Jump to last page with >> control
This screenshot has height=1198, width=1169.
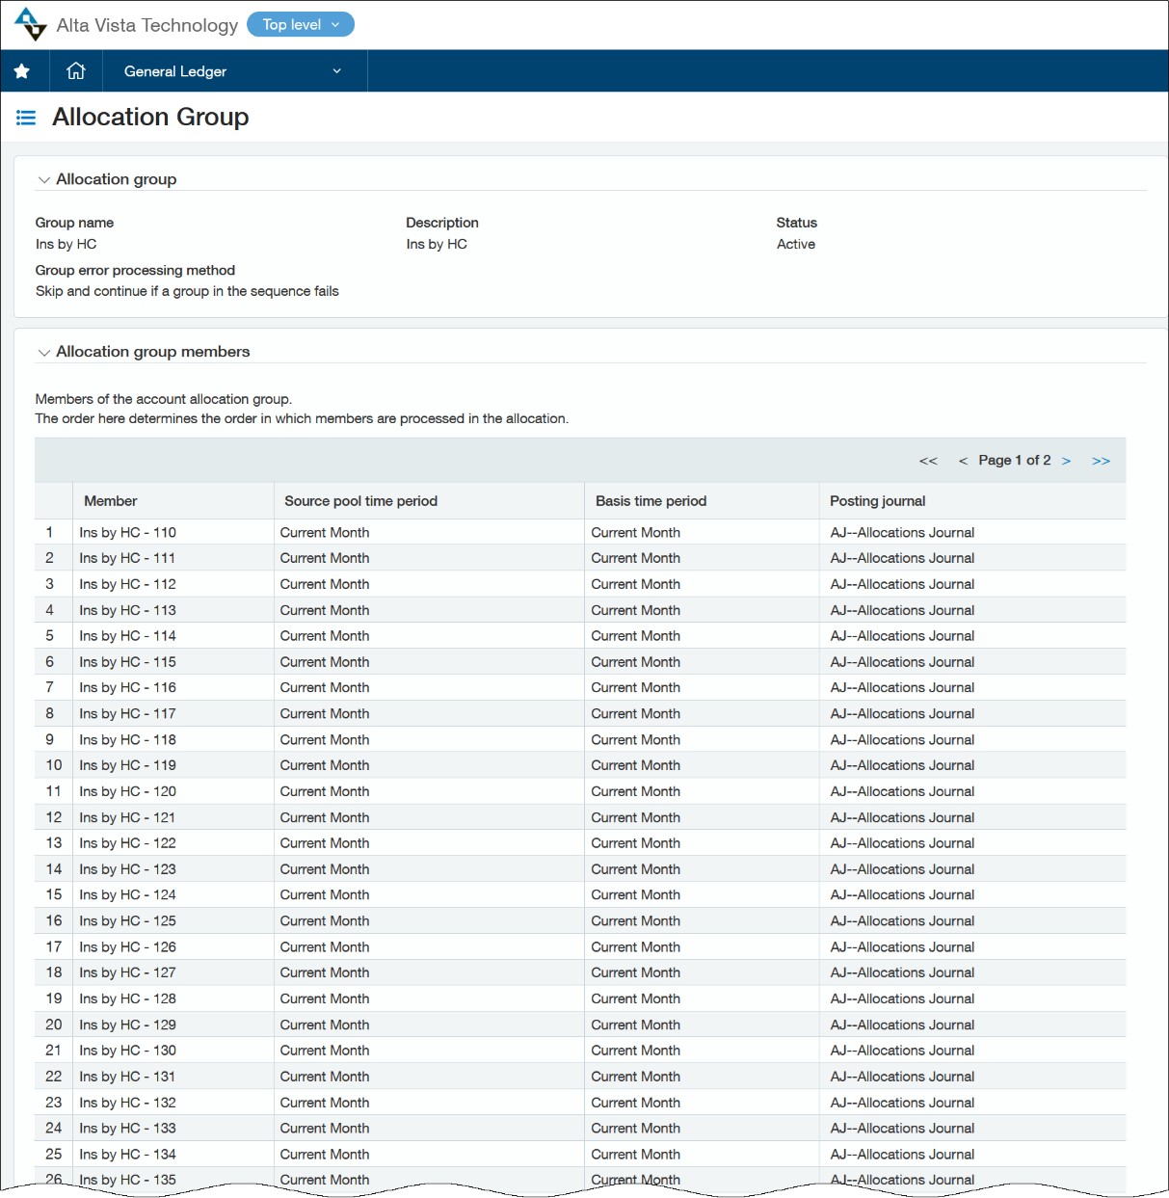(x=1101, y=461)
